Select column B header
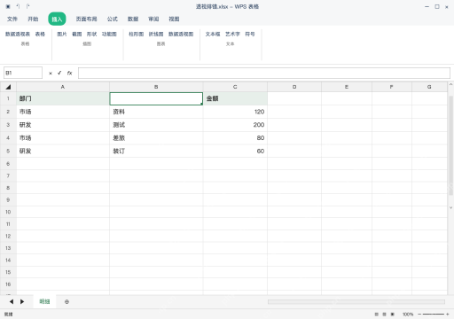454x319 pixels. pos(156,87)
